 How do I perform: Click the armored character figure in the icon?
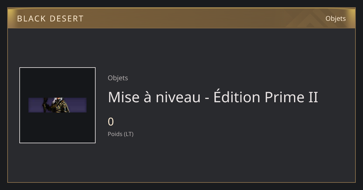coord(57,105)
